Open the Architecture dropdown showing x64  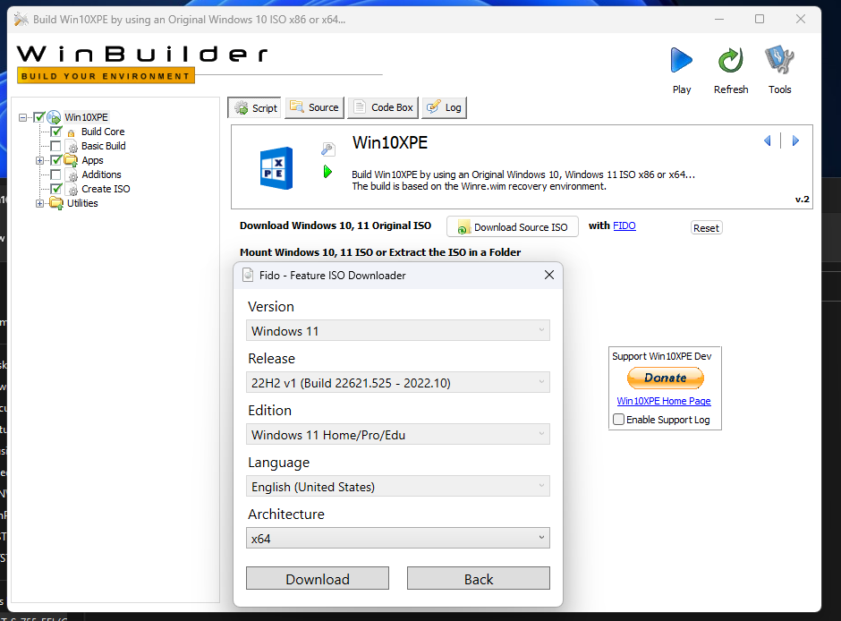[398, 538]
